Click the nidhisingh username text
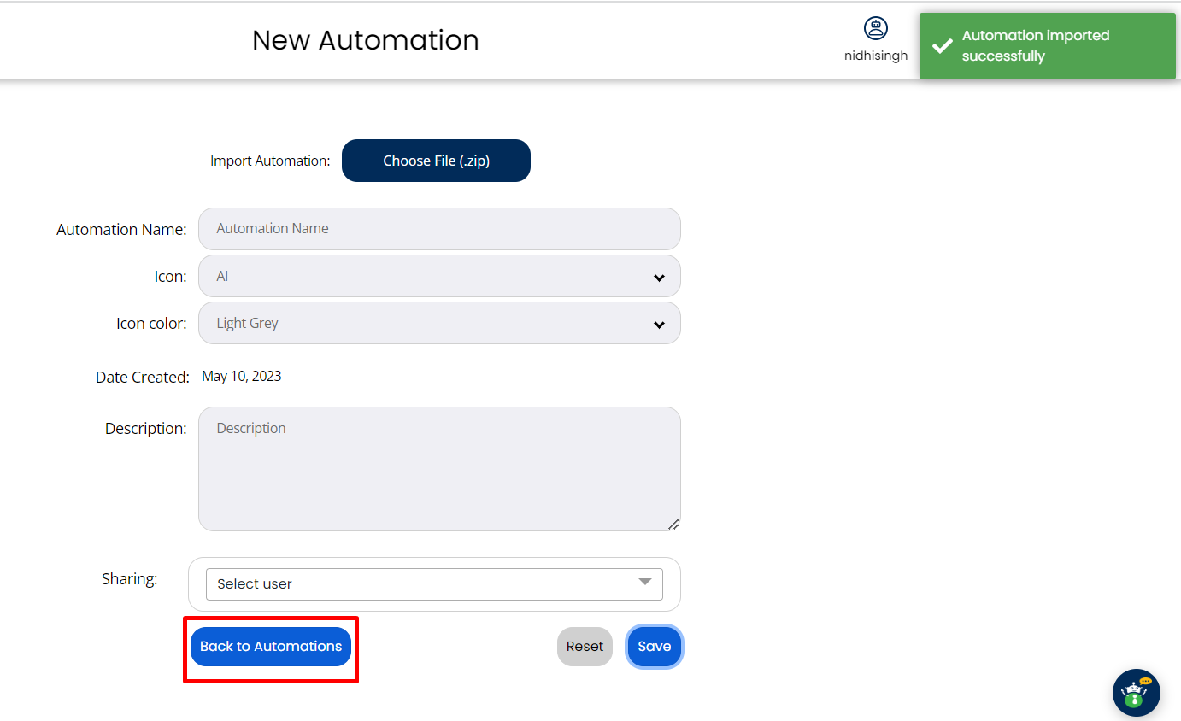 (875, 56)
